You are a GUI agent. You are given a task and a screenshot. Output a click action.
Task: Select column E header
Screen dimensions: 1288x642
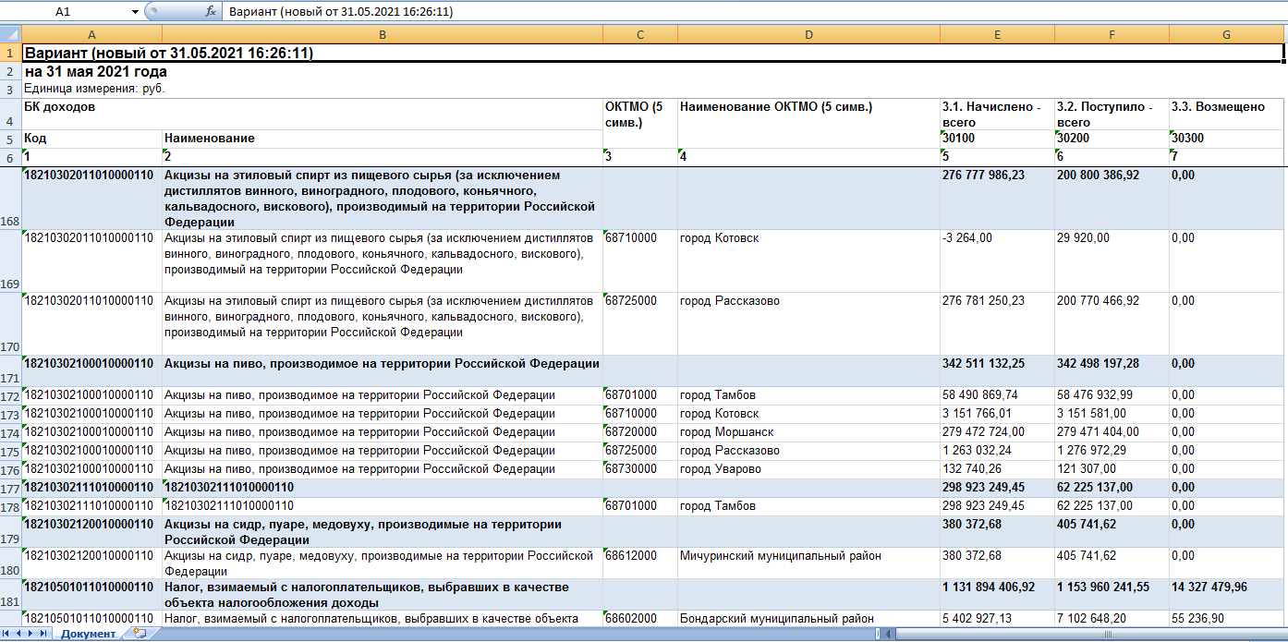[998, 34]
